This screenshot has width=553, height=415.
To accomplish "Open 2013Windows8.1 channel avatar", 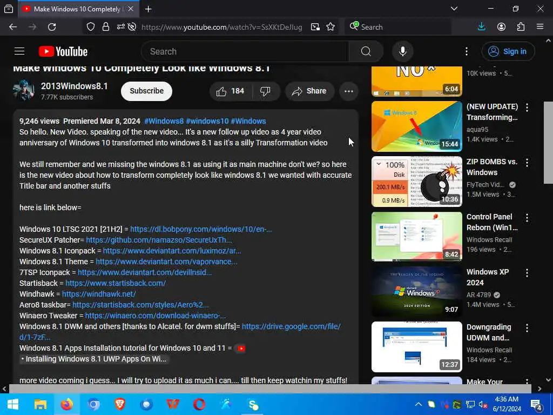I will coord(24,90).
